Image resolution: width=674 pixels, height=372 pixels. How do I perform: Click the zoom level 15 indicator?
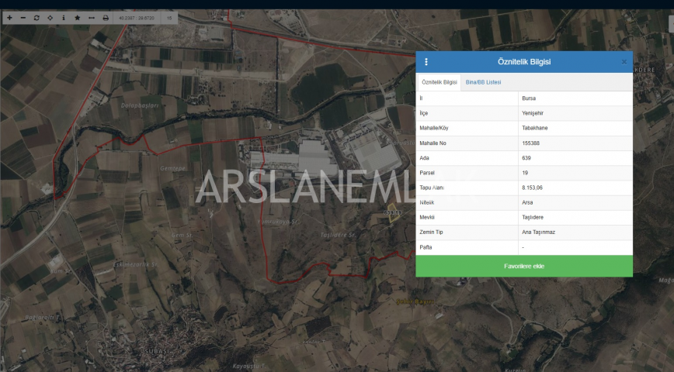click(168, 17)
